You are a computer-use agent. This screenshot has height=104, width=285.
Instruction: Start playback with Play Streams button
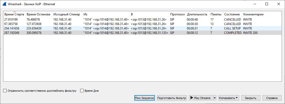pos(201,98)
